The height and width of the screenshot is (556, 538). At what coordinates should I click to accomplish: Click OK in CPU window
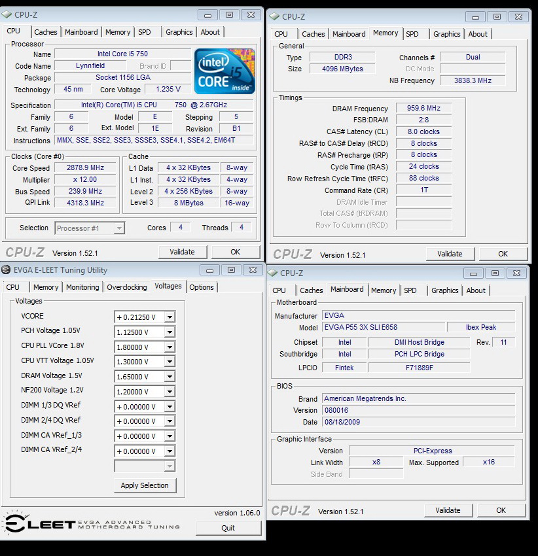pos(235,252)
